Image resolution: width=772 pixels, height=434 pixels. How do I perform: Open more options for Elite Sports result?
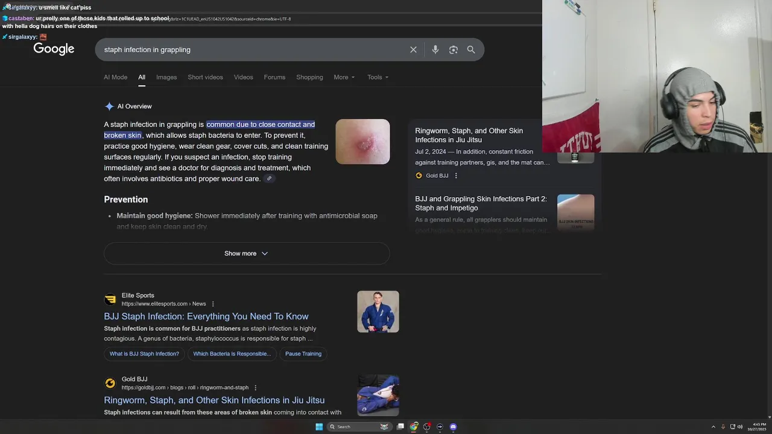click(x=213, y=304)
